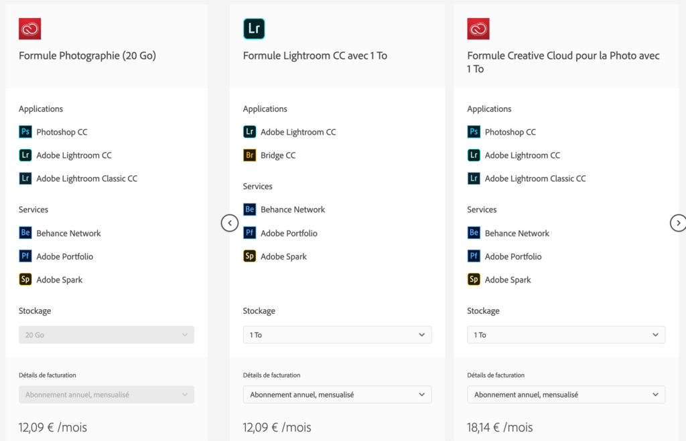Click Adobe Spark icon in Lightroom 1 To card
The width and height of the screenshot is (686, 441).
(x=249, y=256)
